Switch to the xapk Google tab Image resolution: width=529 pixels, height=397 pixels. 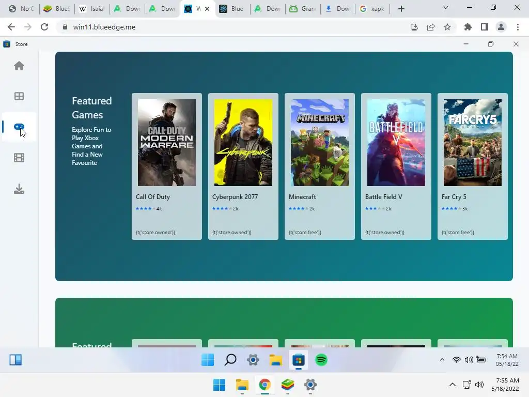click(372, 9)
